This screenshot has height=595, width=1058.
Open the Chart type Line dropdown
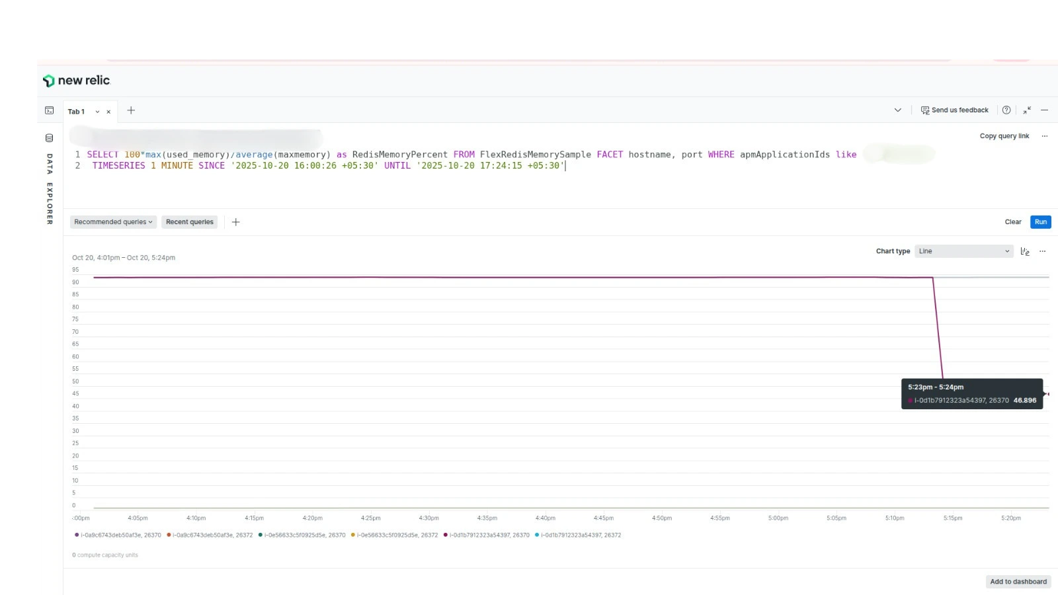pos(963,251)
